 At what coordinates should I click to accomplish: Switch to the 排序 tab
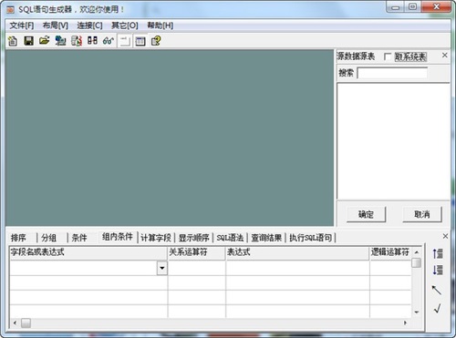coord(18,238)
